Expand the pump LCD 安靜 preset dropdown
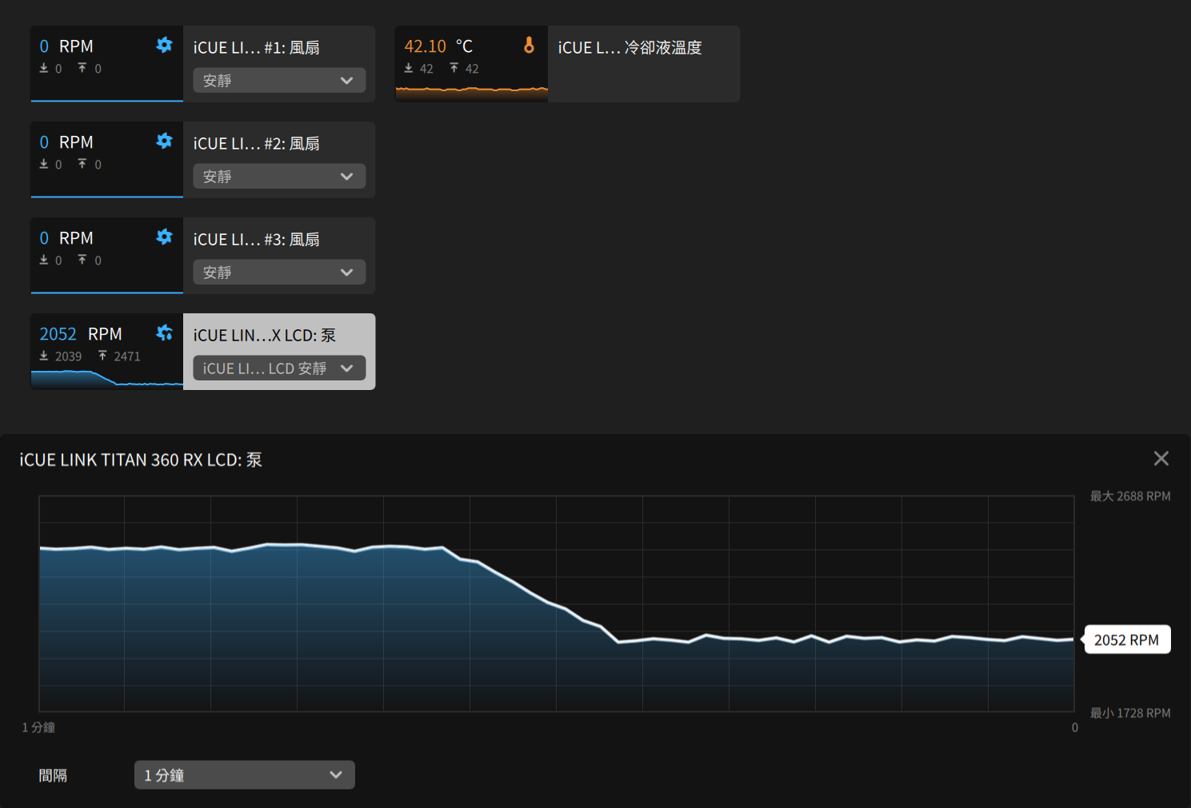 click(279, 368)
